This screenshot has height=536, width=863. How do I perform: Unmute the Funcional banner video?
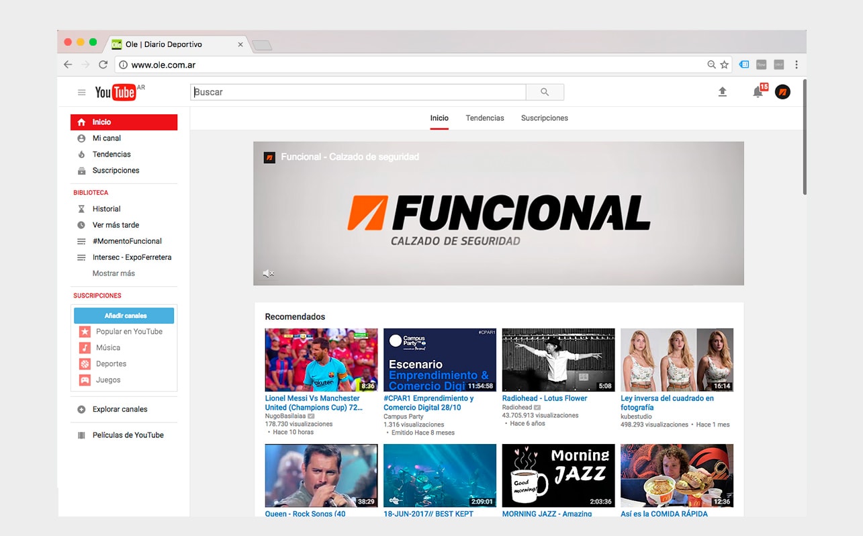coord(268,273)
